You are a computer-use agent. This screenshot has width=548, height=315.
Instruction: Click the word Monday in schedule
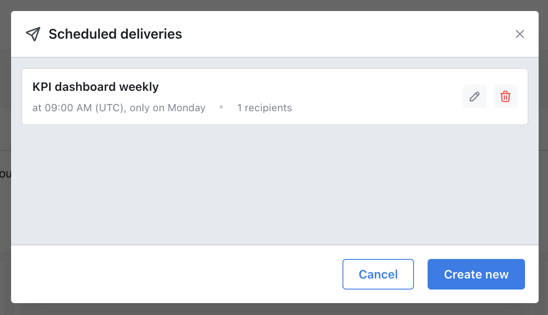[186, 108]
